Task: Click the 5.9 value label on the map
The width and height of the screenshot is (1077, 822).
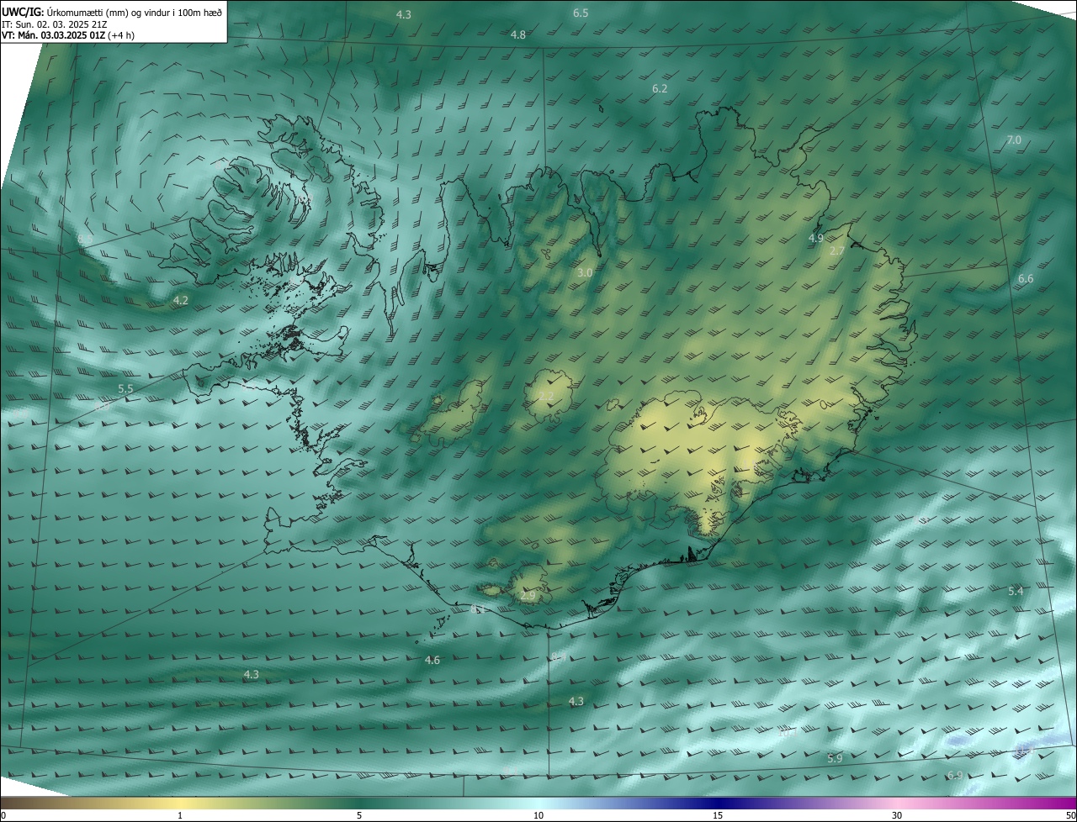Action: coord(835,758)
